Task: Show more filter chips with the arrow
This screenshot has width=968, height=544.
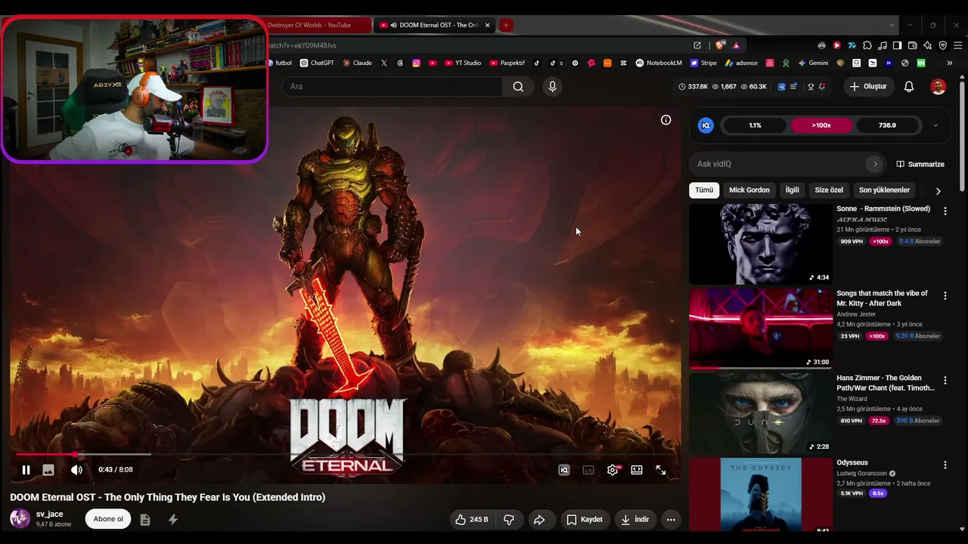Action: coord(938,191)
